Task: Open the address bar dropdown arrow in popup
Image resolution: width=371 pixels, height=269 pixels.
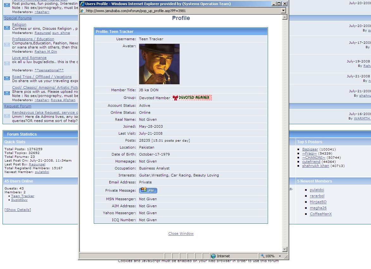Action: [x=284, y=10]
